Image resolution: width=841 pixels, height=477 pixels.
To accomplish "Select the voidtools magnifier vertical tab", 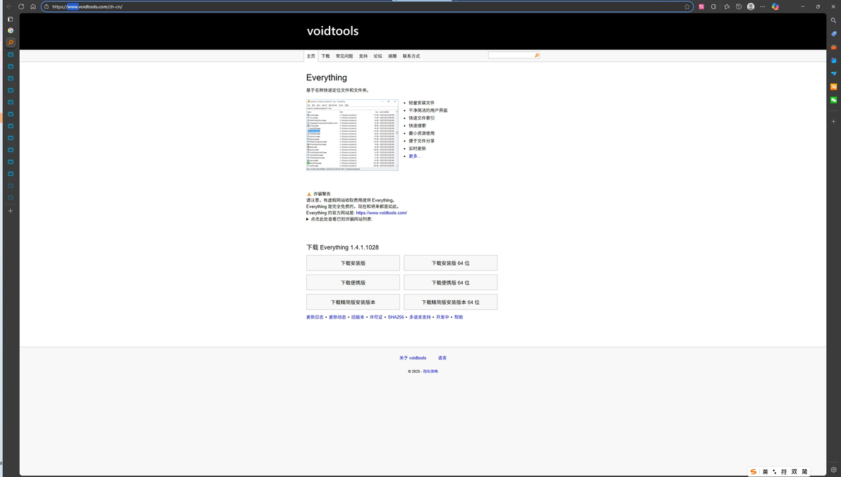I will click(10, 42).
